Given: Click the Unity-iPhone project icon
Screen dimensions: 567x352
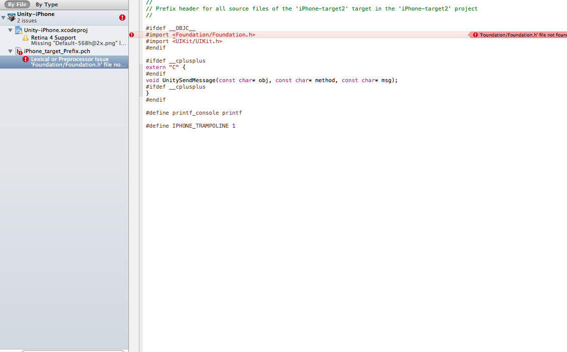Looking at the screenshot, I should [x=11, y=17].
